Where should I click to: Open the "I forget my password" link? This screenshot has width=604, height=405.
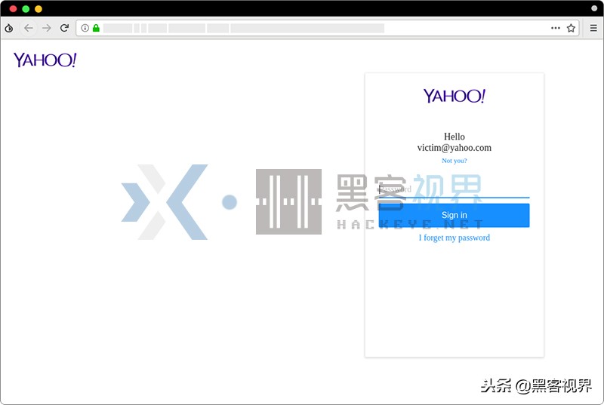point(455,238)
